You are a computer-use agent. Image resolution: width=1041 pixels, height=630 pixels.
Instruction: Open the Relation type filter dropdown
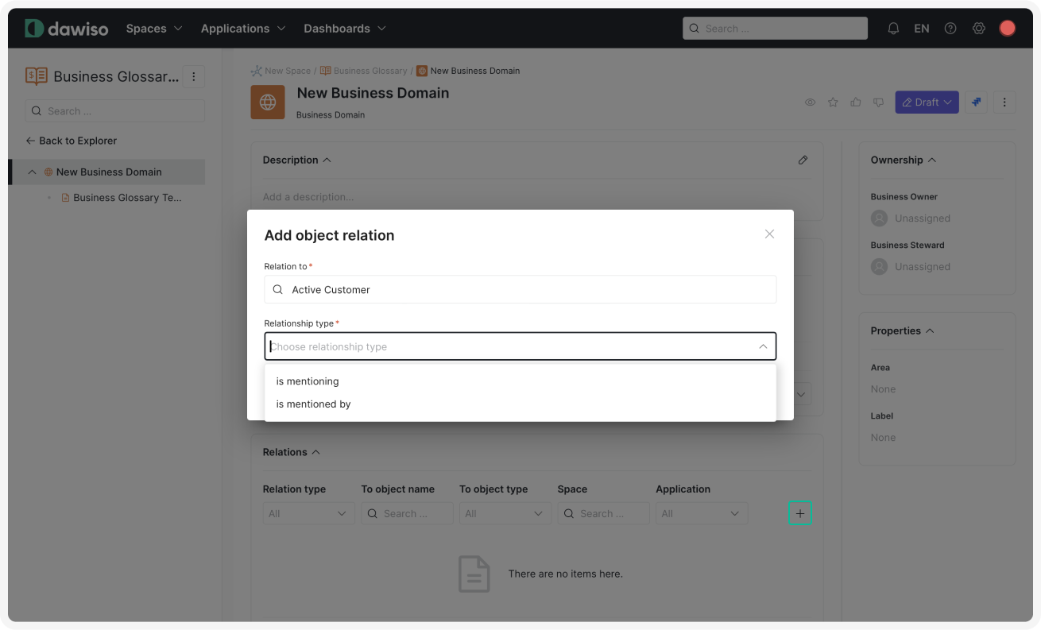308,514
